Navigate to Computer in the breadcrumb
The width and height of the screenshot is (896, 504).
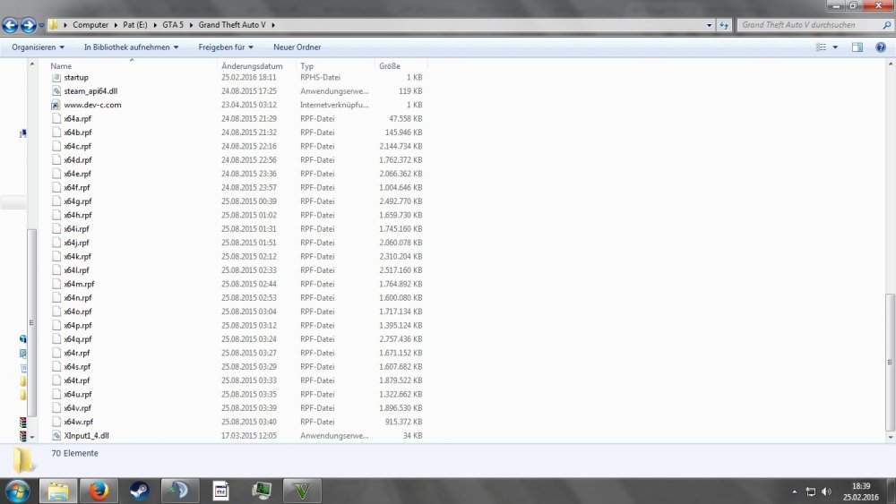90,25
